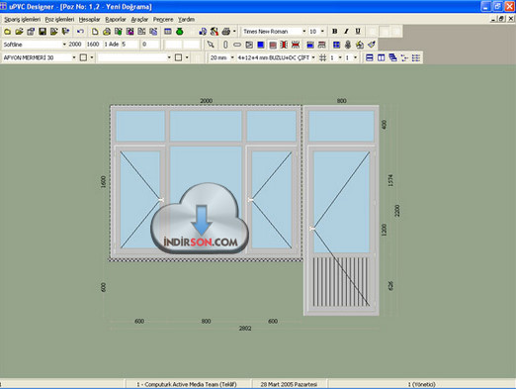Open the AFYON MERMERİ 30 dropdown
Screen dimensions: 516x389
74,57
